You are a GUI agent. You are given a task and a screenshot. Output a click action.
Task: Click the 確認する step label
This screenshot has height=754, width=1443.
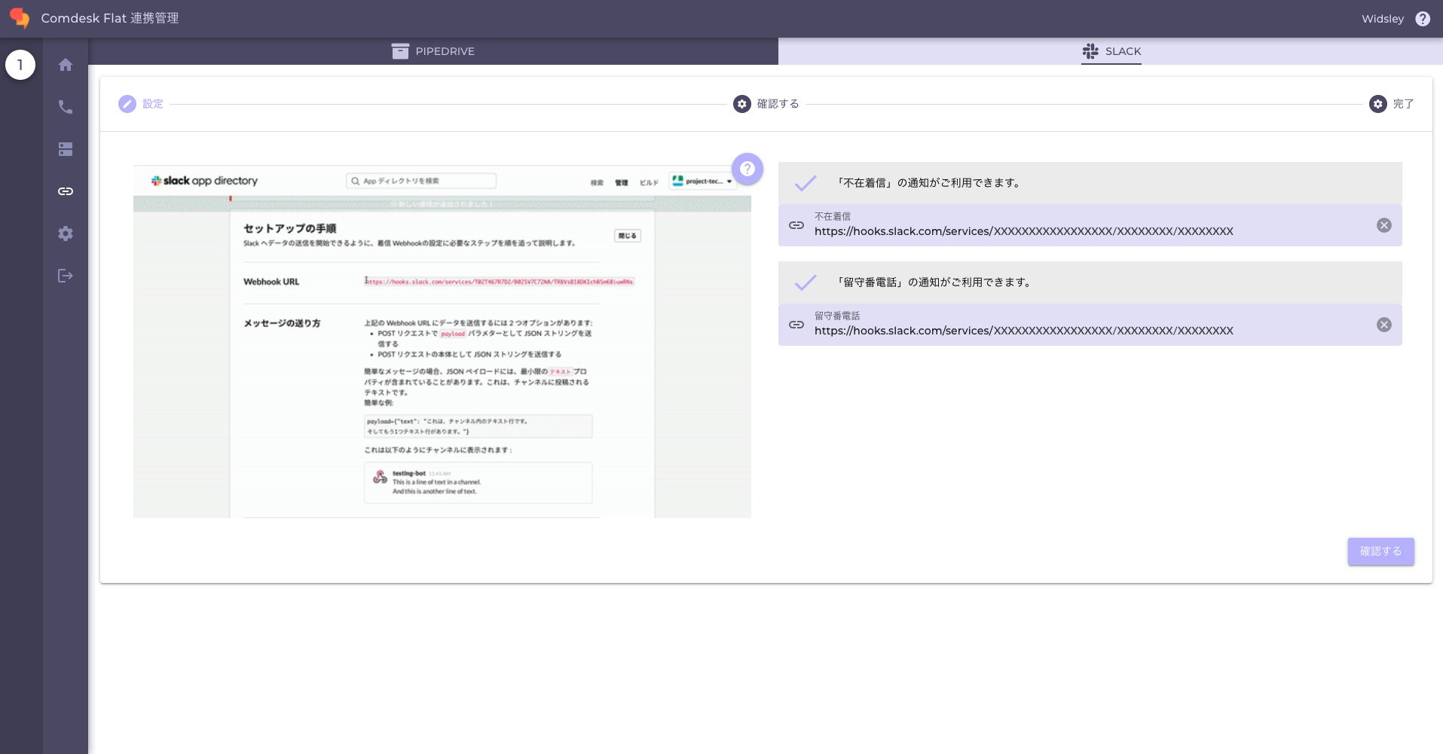tap(778, 104)
